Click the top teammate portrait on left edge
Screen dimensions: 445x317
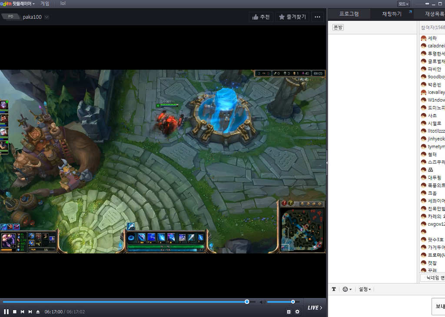3,105
